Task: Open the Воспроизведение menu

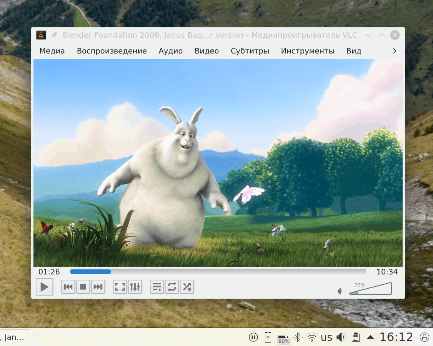Action: tap(112, 51)
